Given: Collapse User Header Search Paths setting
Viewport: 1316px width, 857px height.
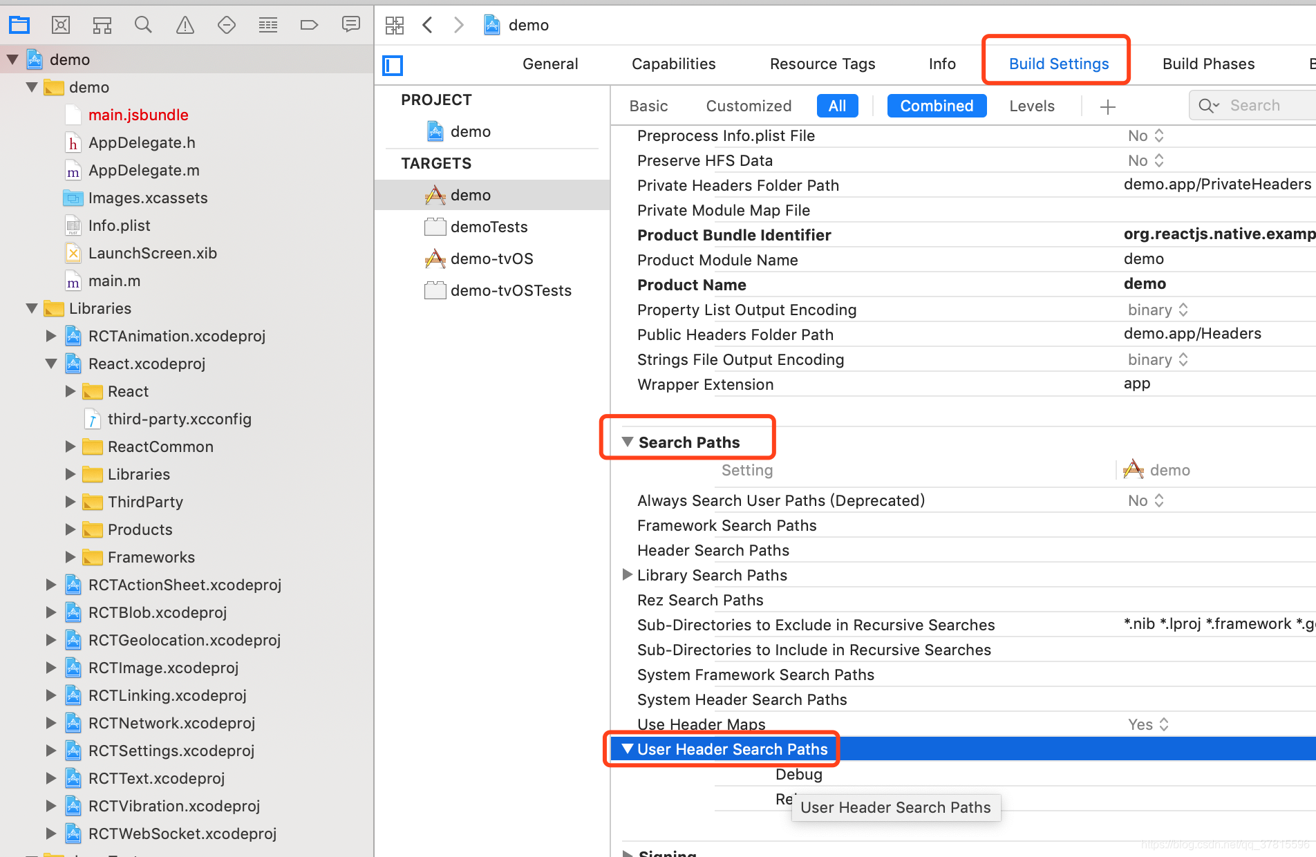Looking at the screenshot, I should point(628,748).
